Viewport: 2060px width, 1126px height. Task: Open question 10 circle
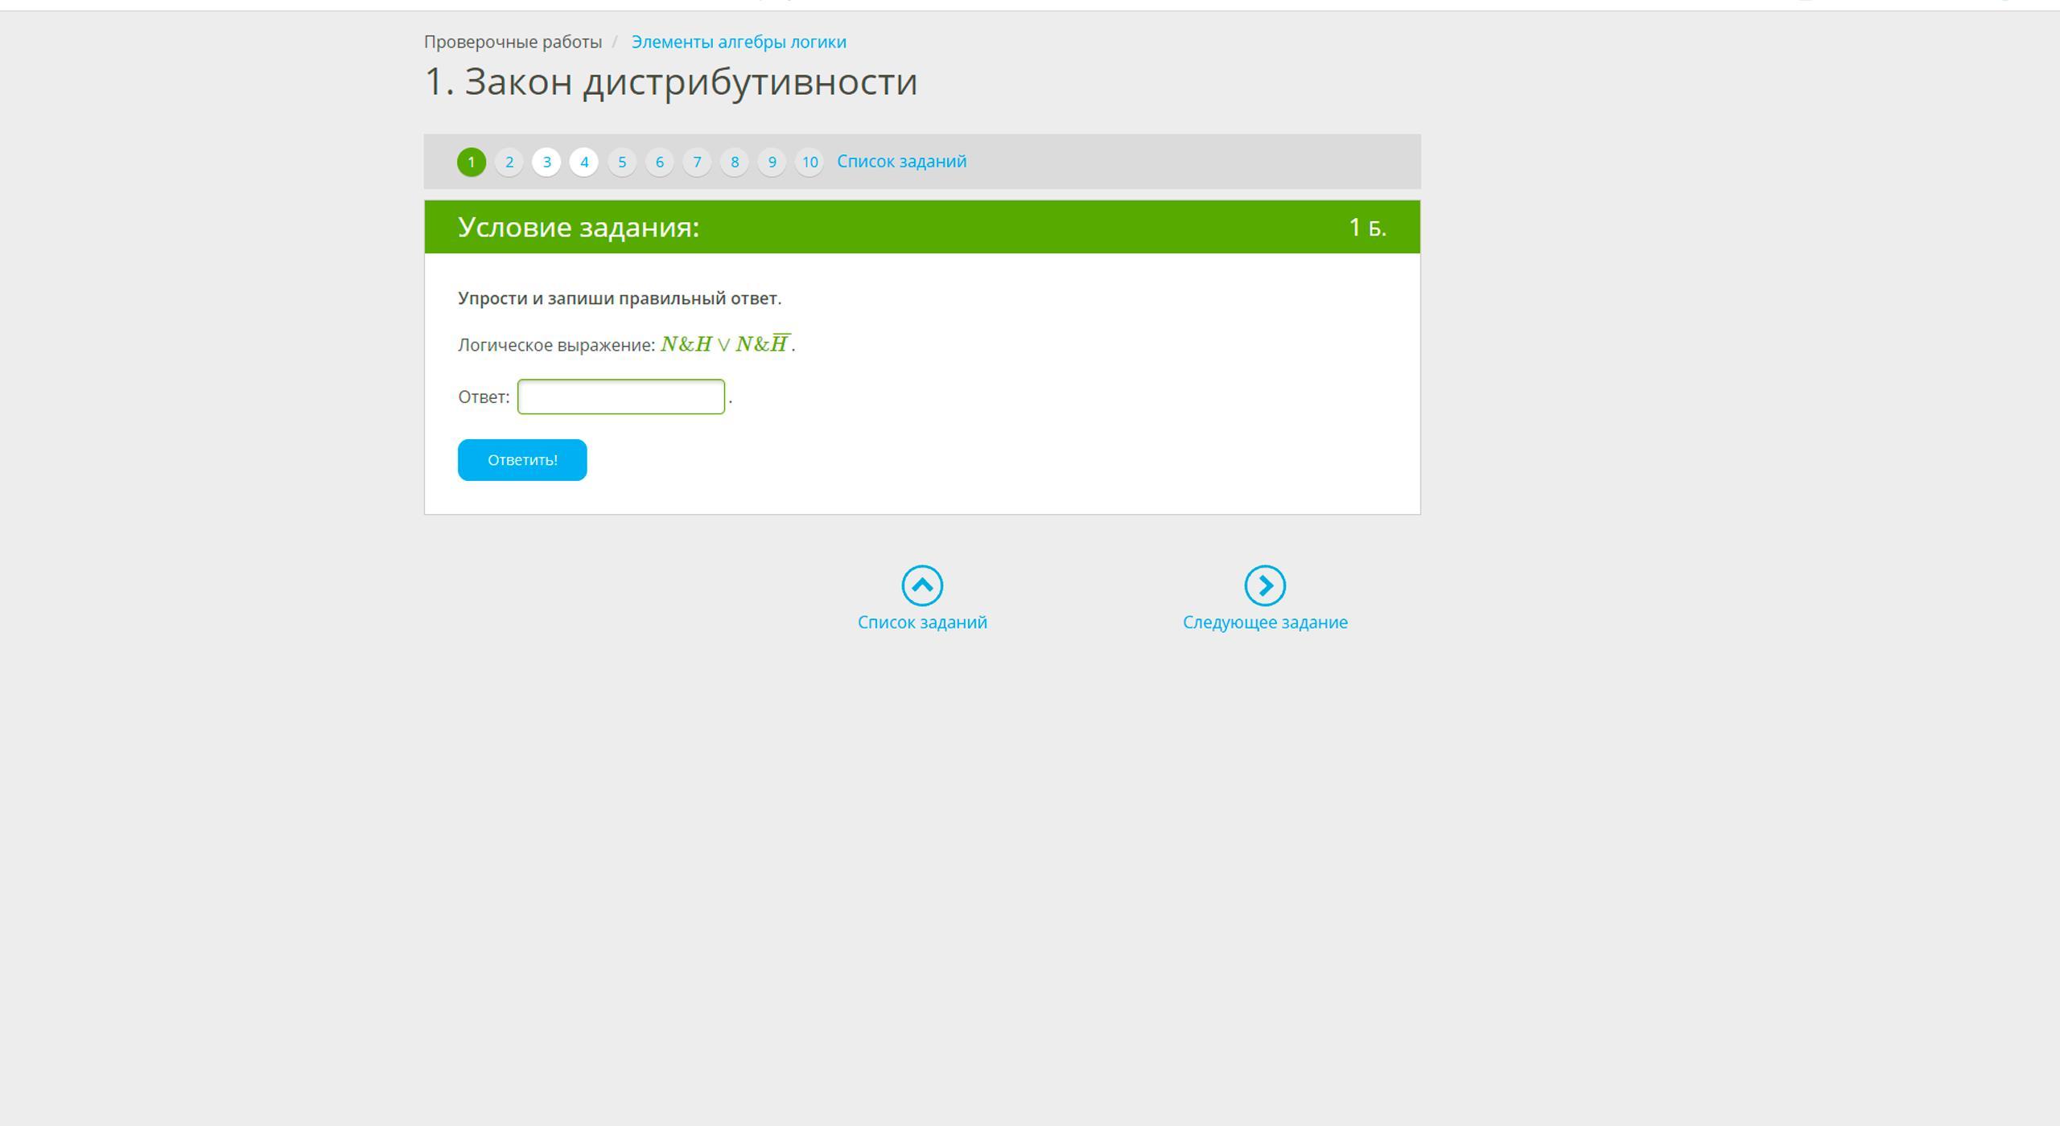(x=810, y=162)
